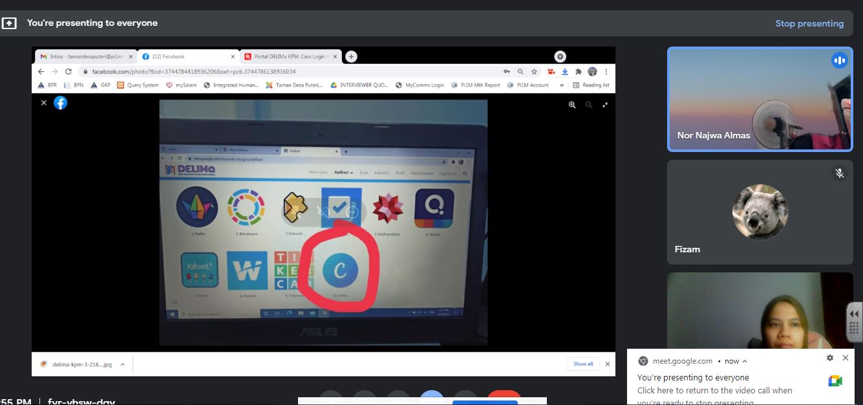
Task: Enter fullscreen in the photo viewer
Action: click(605, 104)
